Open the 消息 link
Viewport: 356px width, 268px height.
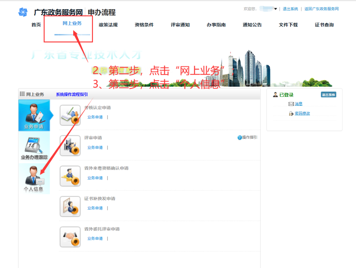[298, 104]
